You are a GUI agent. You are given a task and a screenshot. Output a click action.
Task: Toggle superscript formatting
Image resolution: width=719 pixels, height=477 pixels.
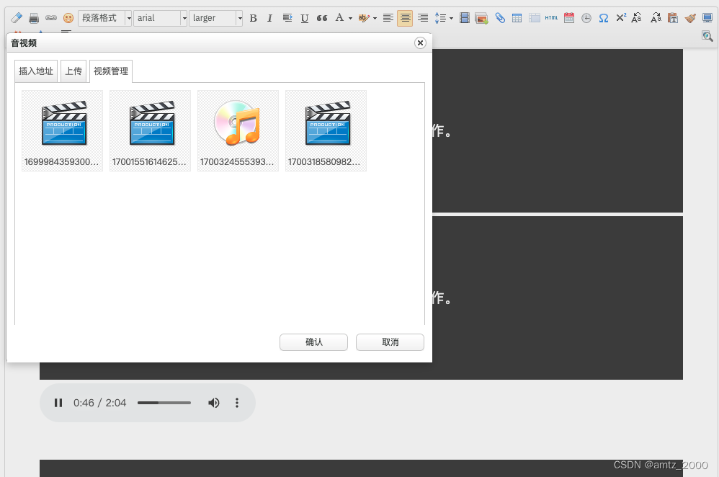(621, 18)
